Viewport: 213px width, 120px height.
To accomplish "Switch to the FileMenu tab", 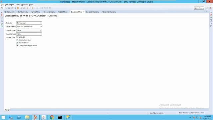I will pos(36,12).
